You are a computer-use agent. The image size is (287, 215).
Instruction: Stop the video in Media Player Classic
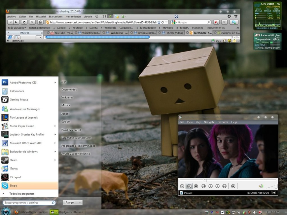coord(196,186)
